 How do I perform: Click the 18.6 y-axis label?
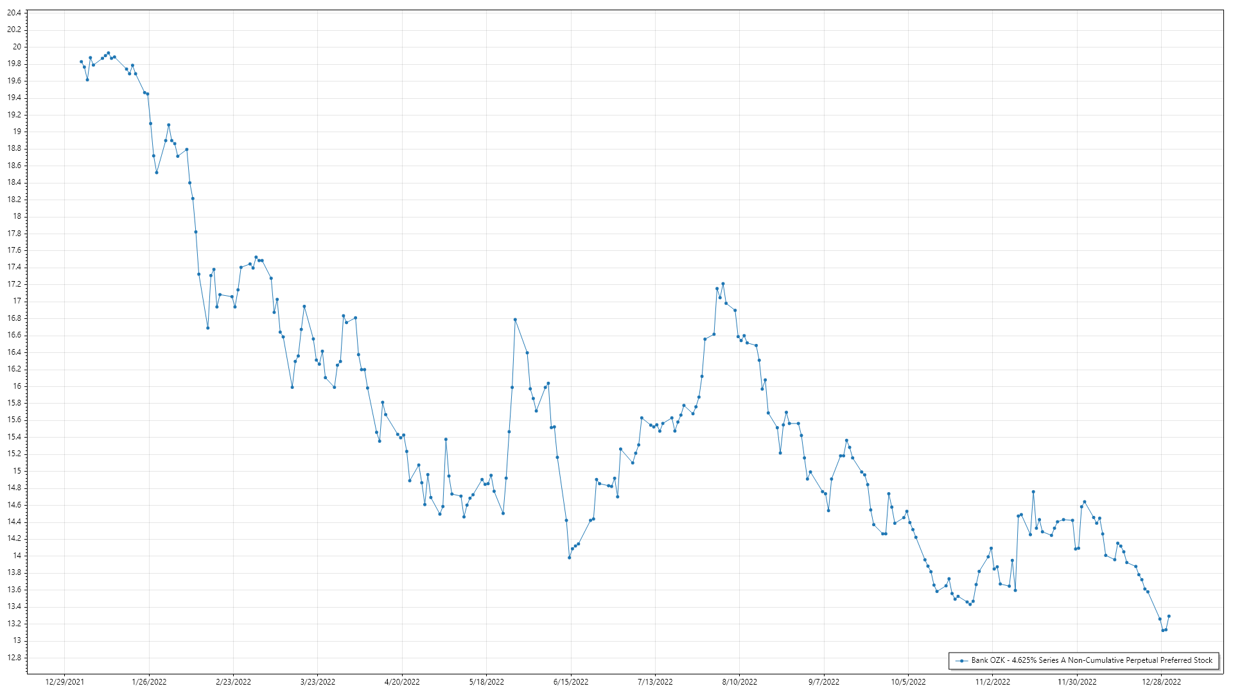(x=14, y=166)
